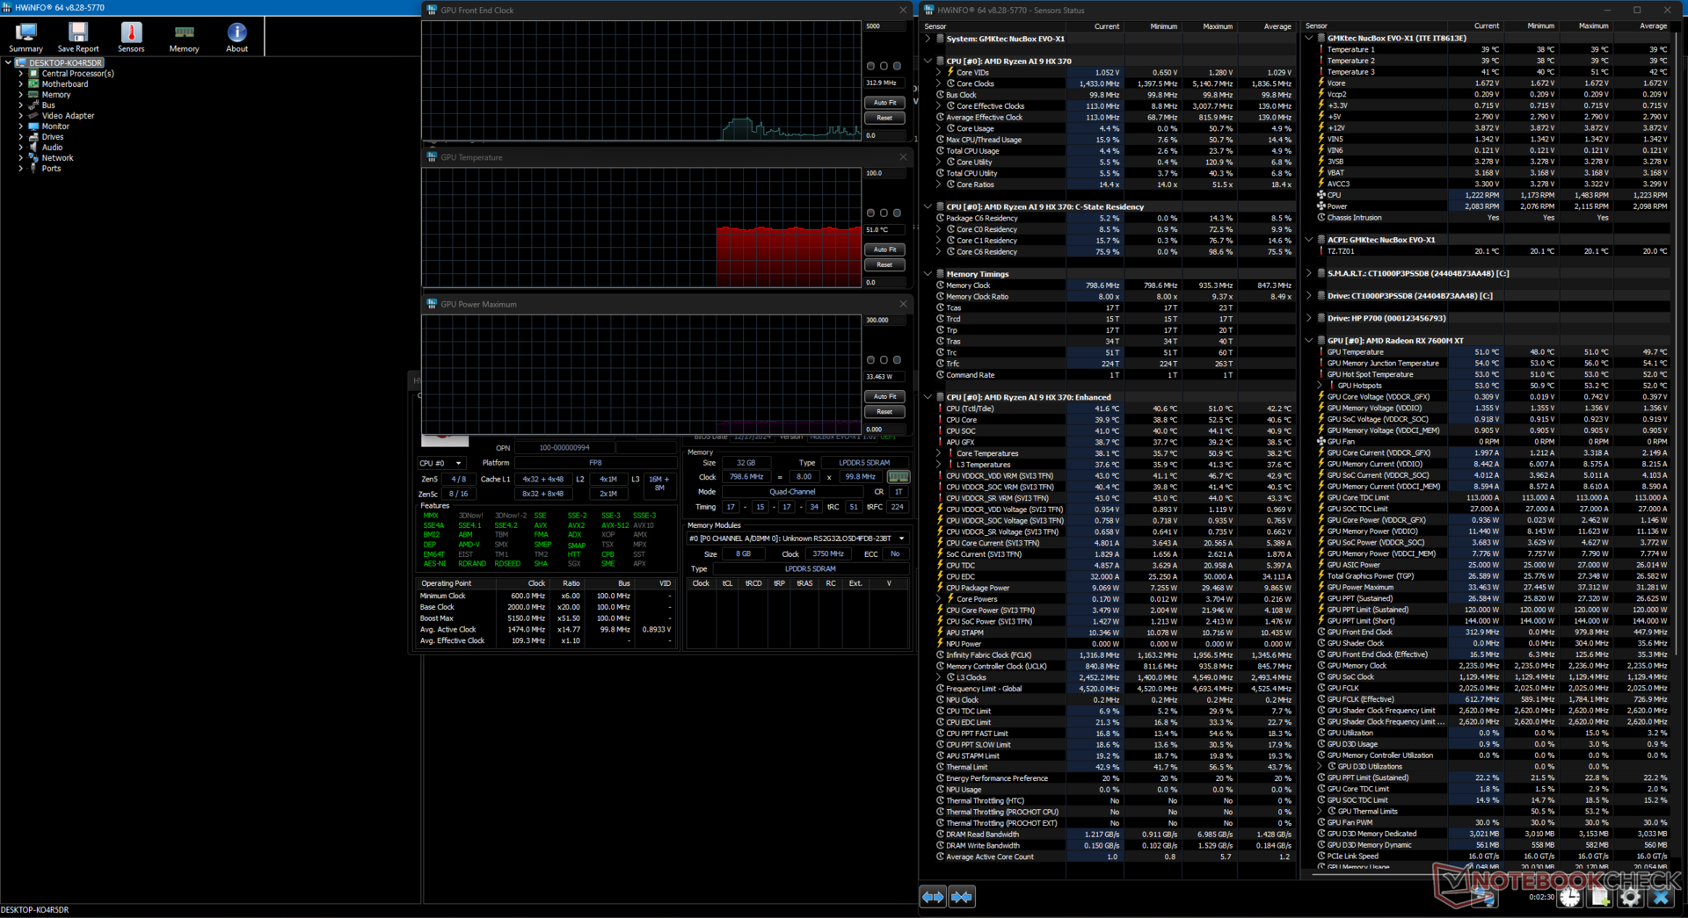
Task: Click the blue X close sensors icon
Action: (x=1661, y=897)
